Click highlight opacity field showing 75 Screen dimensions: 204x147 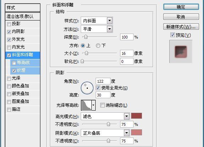click(x=127, y=124)
